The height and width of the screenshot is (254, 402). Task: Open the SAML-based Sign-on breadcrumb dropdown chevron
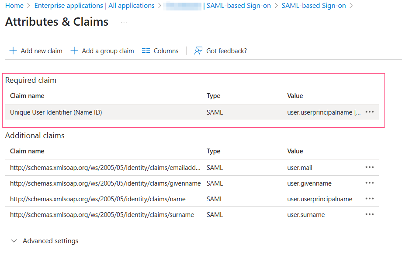351,6
